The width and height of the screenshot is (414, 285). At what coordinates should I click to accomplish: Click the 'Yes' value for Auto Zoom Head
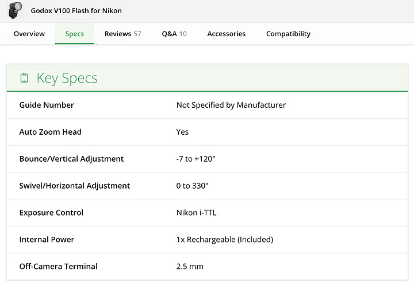[182, 132]
